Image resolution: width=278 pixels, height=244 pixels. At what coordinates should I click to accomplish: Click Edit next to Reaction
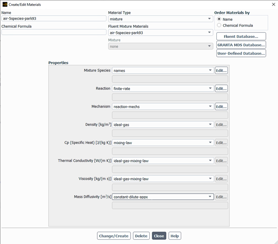[x=221, y=88]
